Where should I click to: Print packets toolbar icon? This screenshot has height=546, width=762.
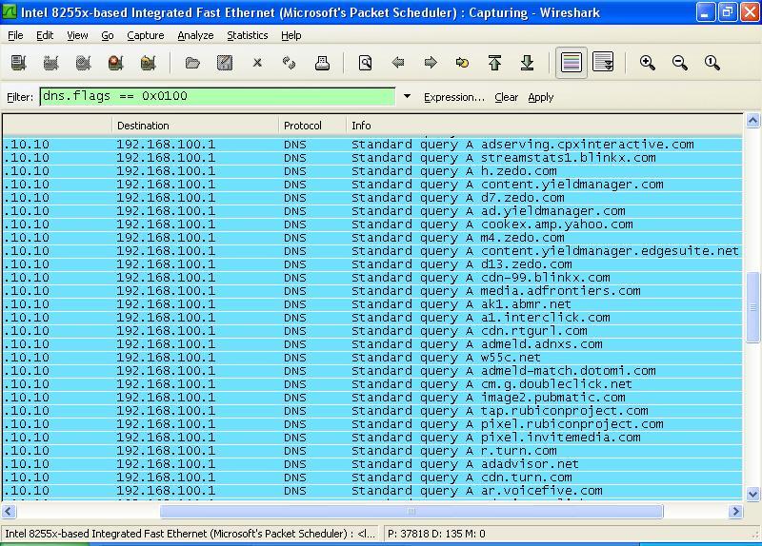coord(322,63)
